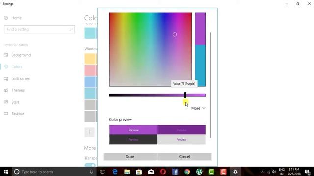
Task: Show hidden system tray icons
Action: pyautogui.click(x=262, y=172)
